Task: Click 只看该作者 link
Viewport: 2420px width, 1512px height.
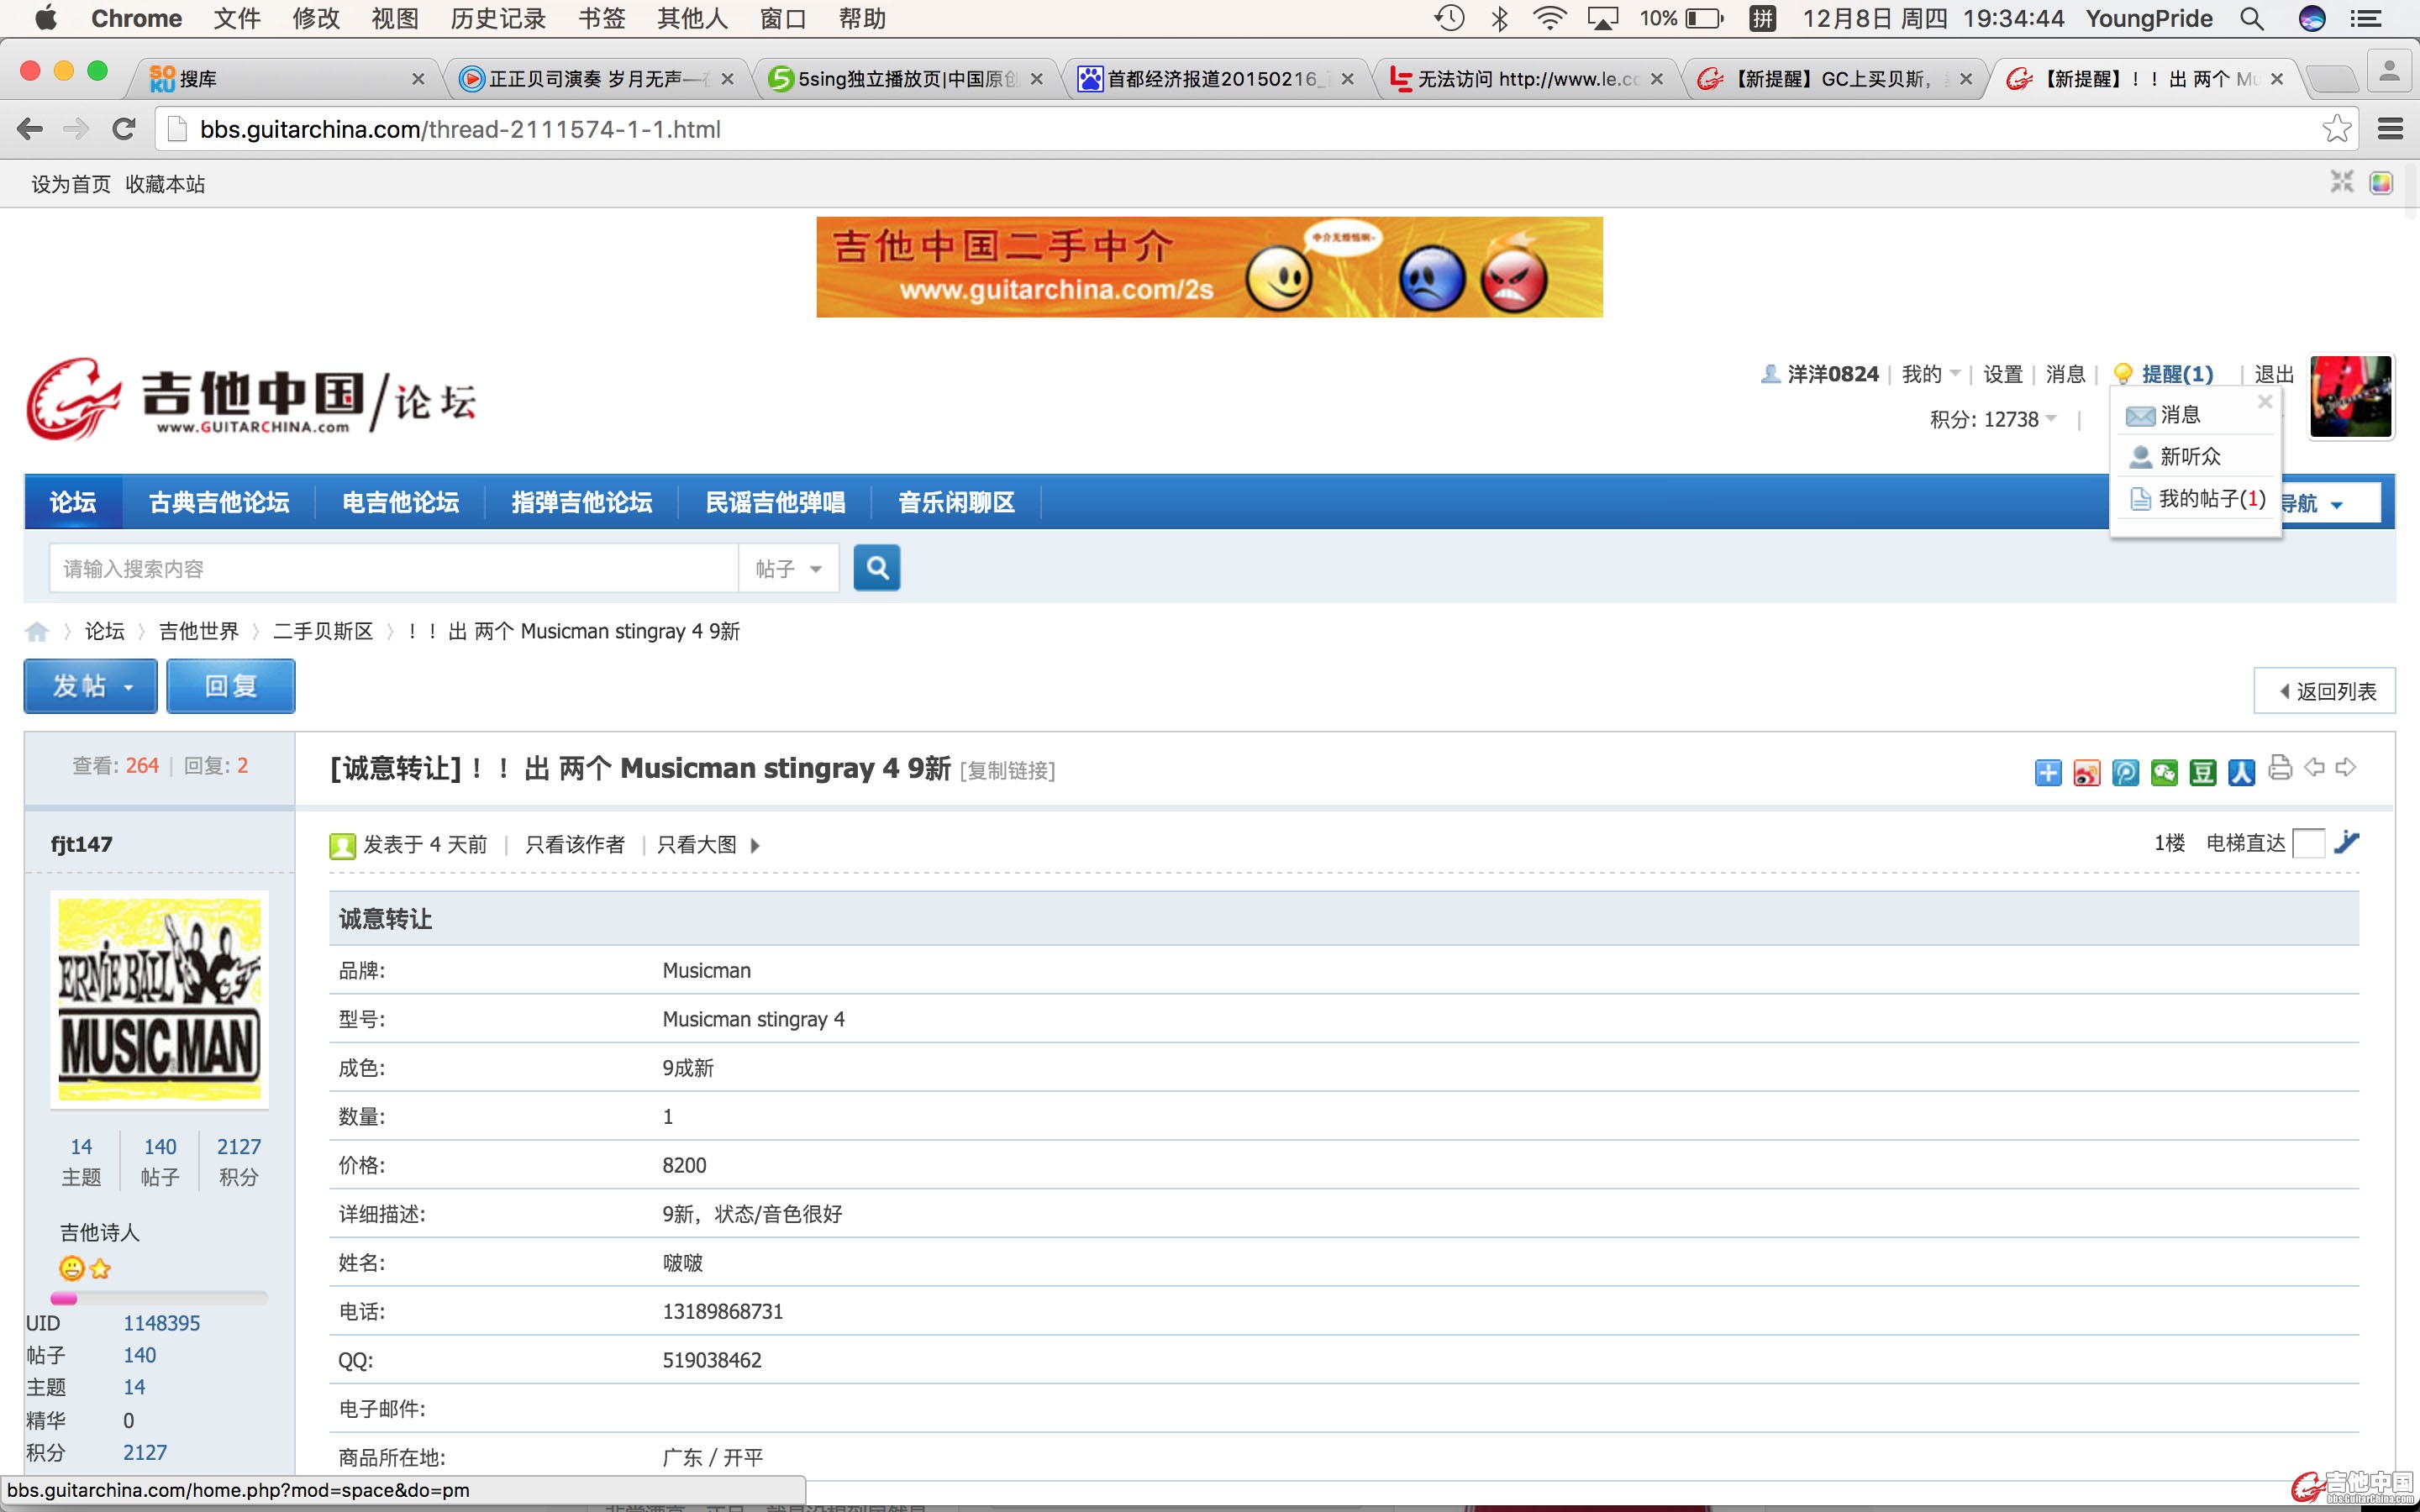Action: 575,845
